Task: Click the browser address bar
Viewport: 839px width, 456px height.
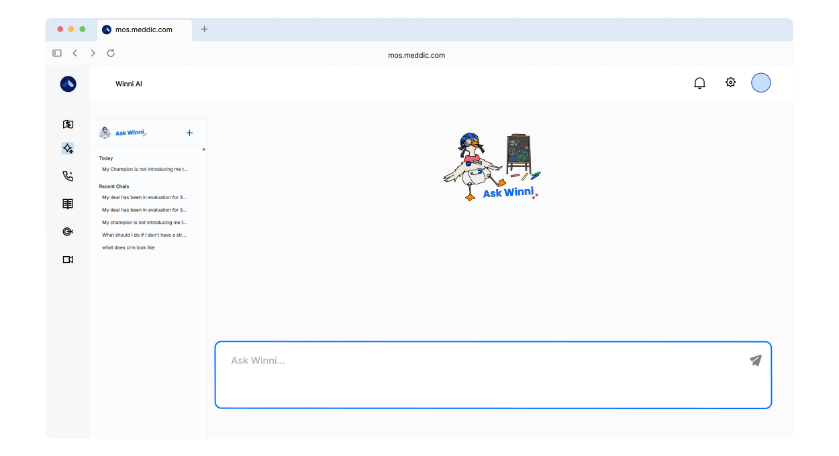Action: [416, 55]
